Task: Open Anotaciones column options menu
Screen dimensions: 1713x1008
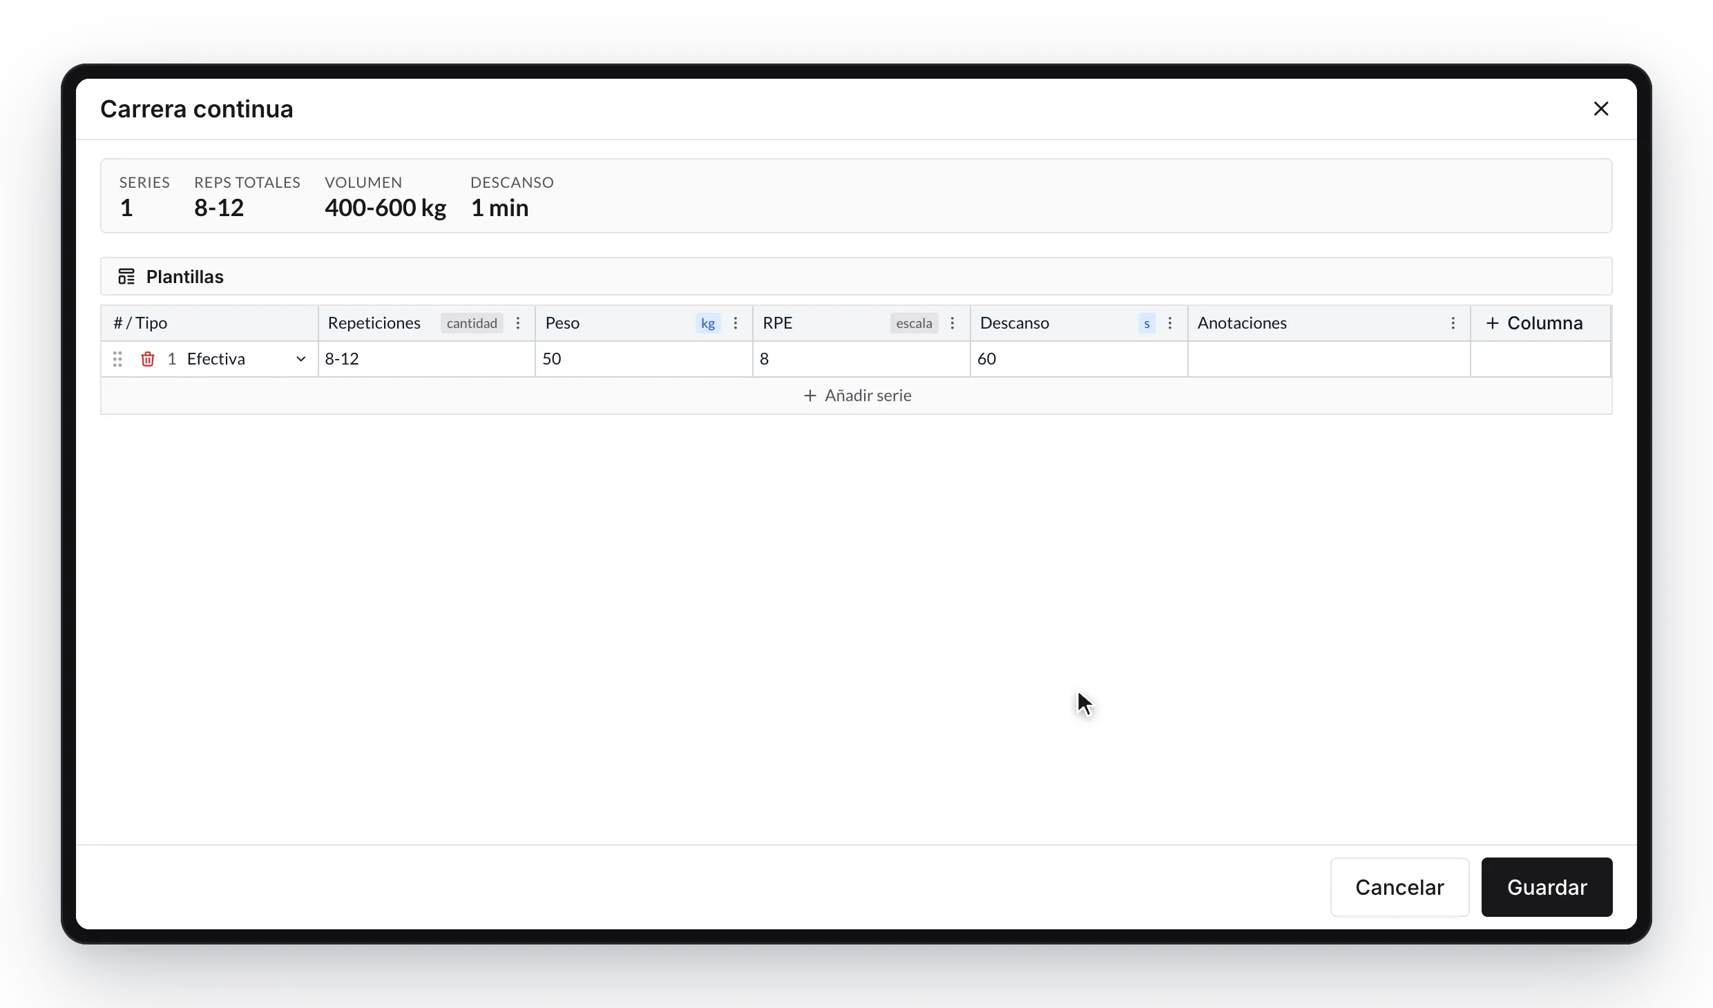Action: pos(1453,323)
